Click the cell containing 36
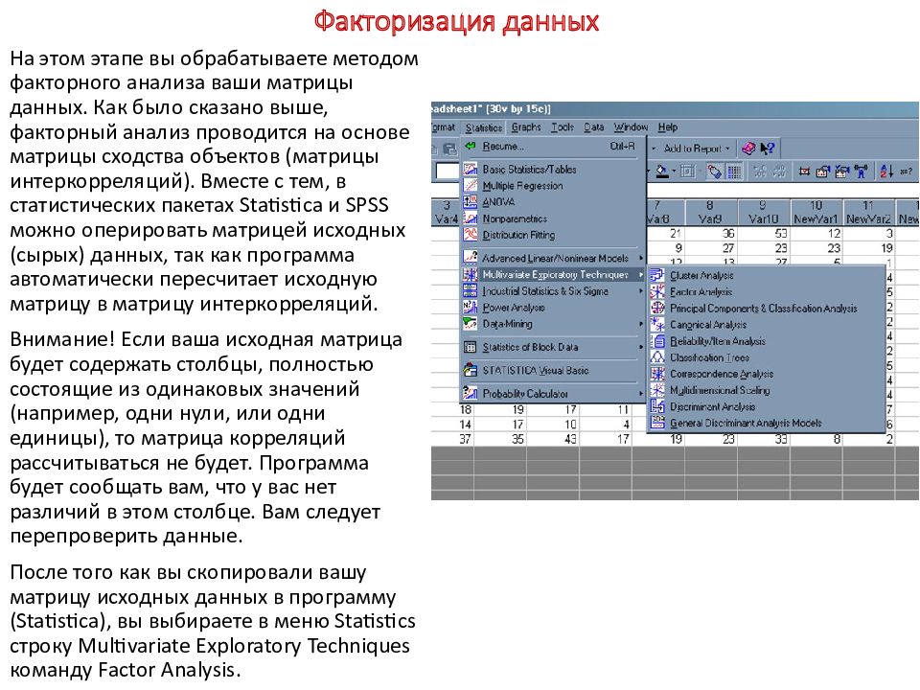Viewport: 920px width, 690px height. pyautogui.click(x=710, y=234)
